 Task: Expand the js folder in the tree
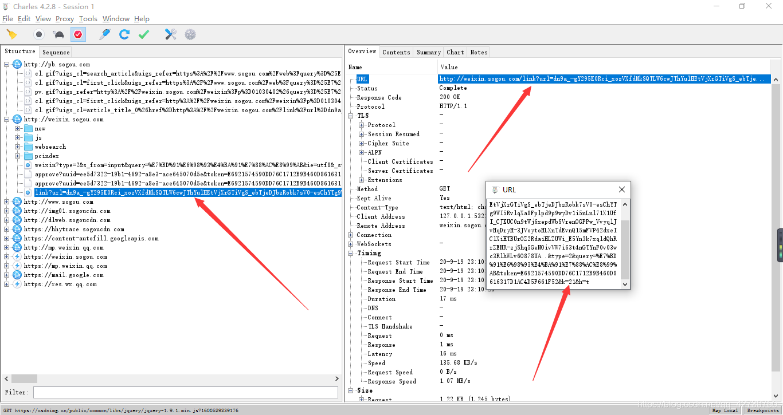pyautogui.click(x=18, y=137)
